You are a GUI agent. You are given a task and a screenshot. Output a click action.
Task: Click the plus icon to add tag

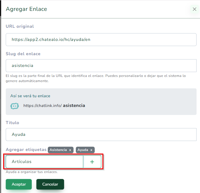tap(92, 162)
